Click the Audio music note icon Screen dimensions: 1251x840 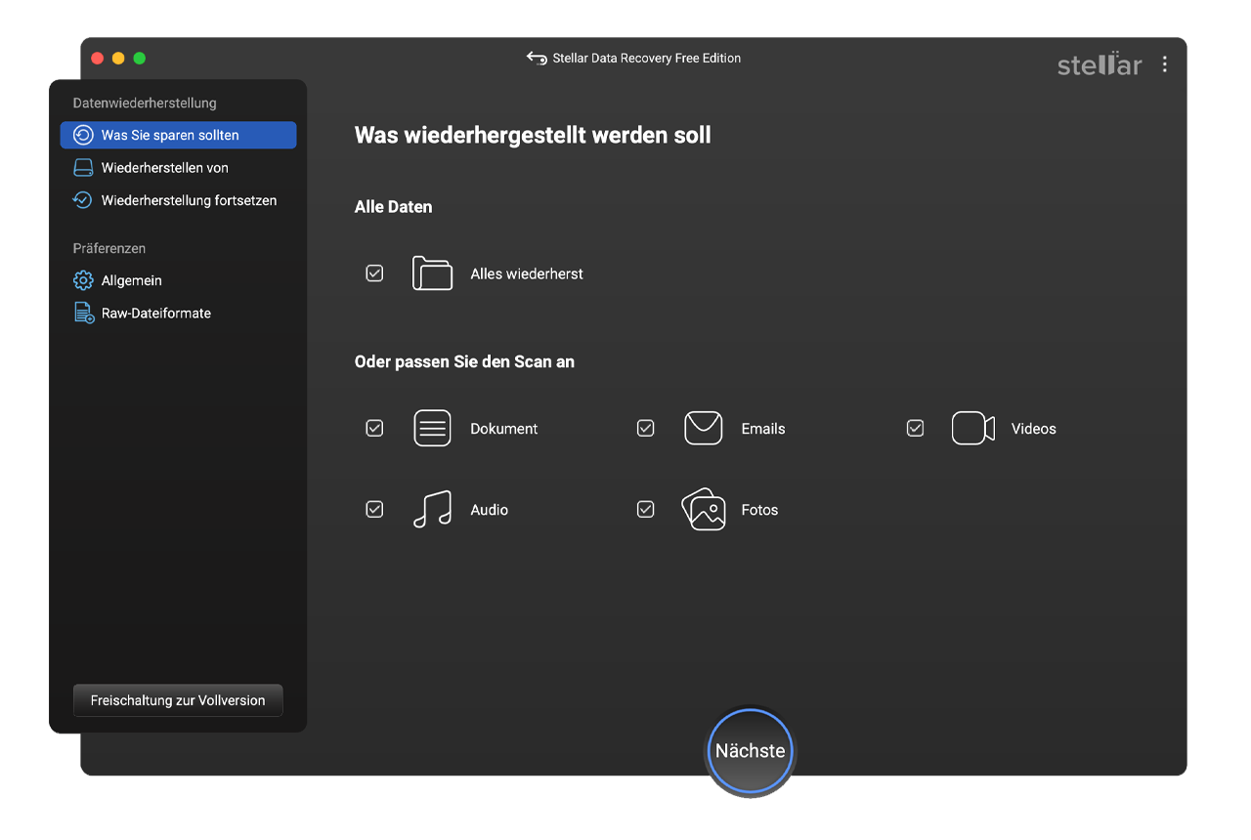tap(432, 509)
